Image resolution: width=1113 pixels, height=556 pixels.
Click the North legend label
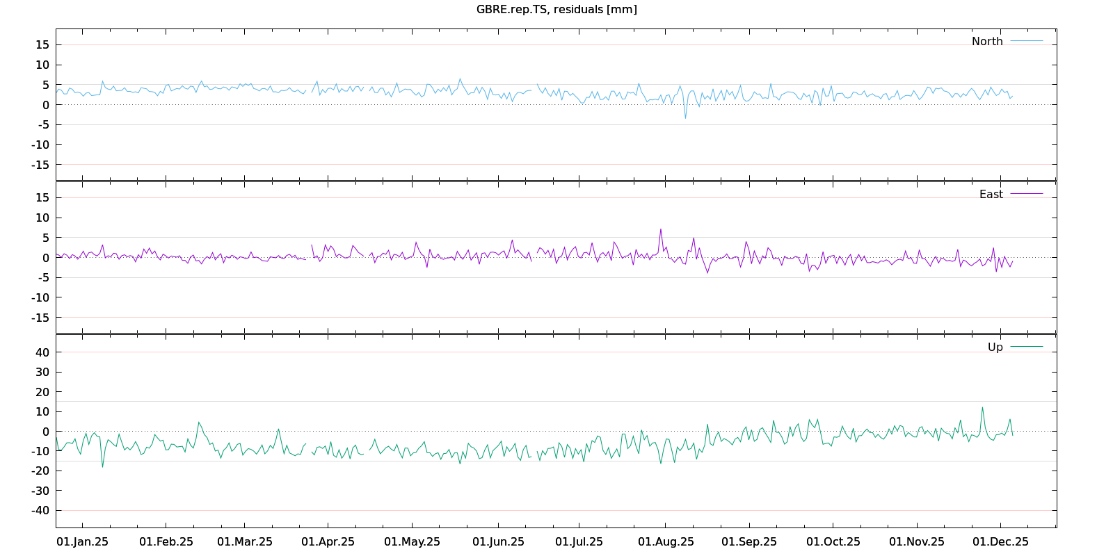[987, 41]
